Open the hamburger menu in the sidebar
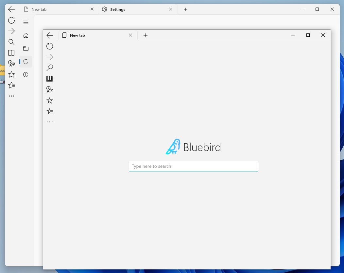 pos(26,22)
